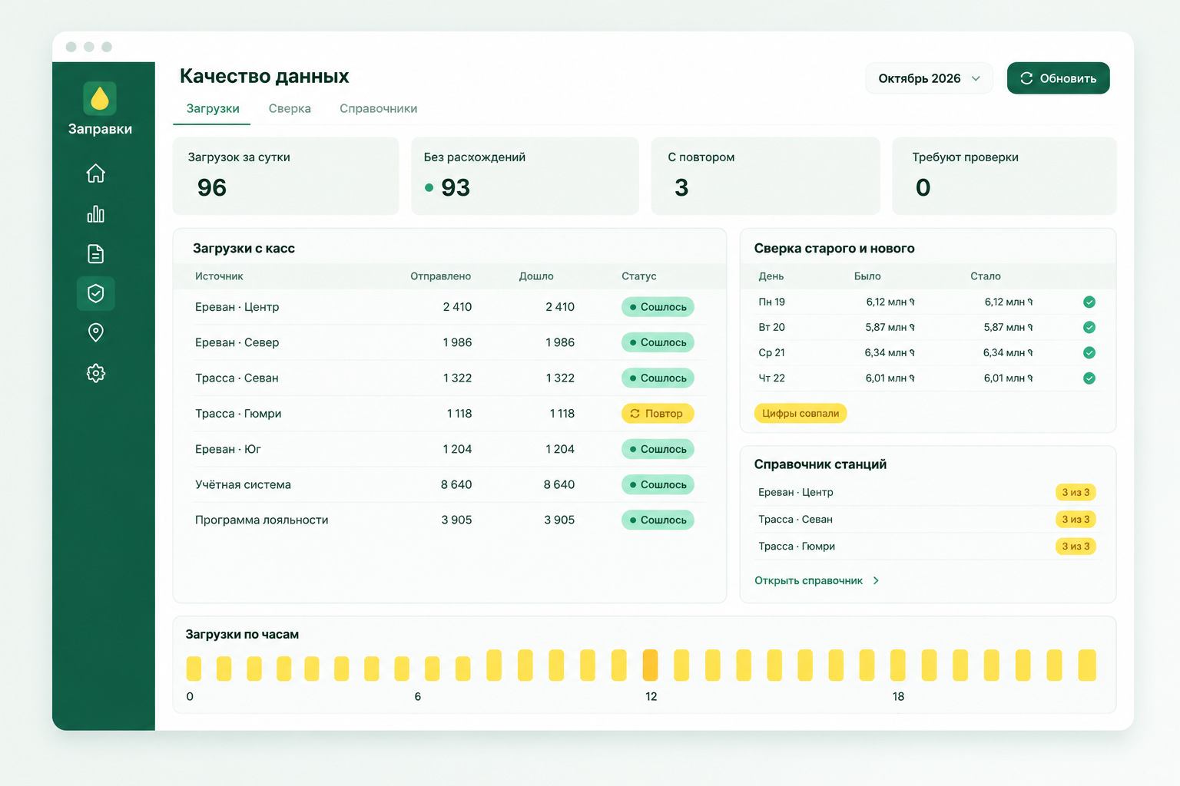Open the Требуют проверки card
The height and width of the screenshot is (786, 1180).
[x=1004, y=176]
